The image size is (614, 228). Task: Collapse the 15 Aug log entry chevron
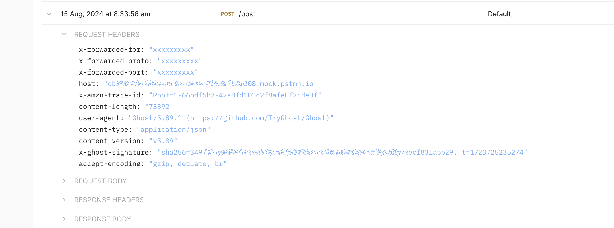coord(49,14)
